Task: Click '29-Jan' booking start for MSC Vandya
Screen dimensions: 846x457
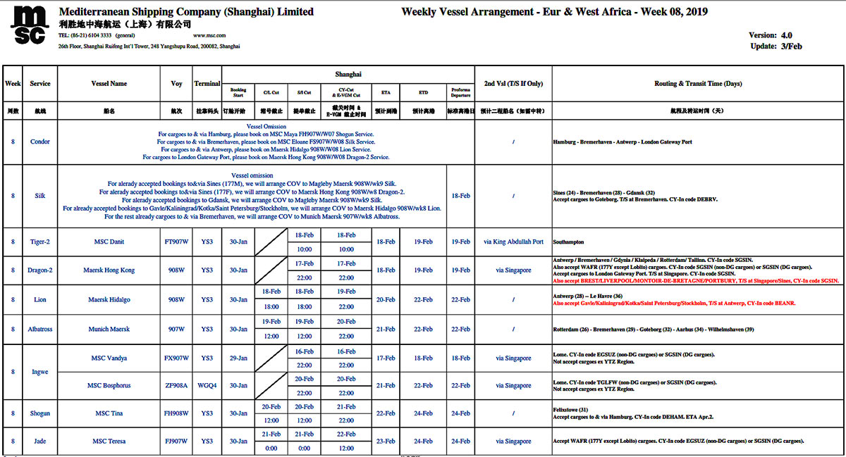Action: pyautogui.click(x=239, y=358)
